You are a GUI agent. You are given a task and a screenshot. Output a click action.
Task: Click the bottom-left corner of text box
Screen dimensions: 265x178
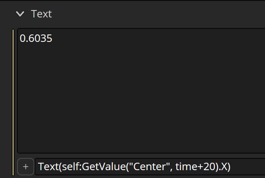[x=19, y=151]
